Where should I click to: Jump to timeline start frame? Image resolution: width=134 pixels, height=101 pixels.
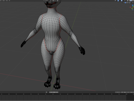[x=50, y=92]
